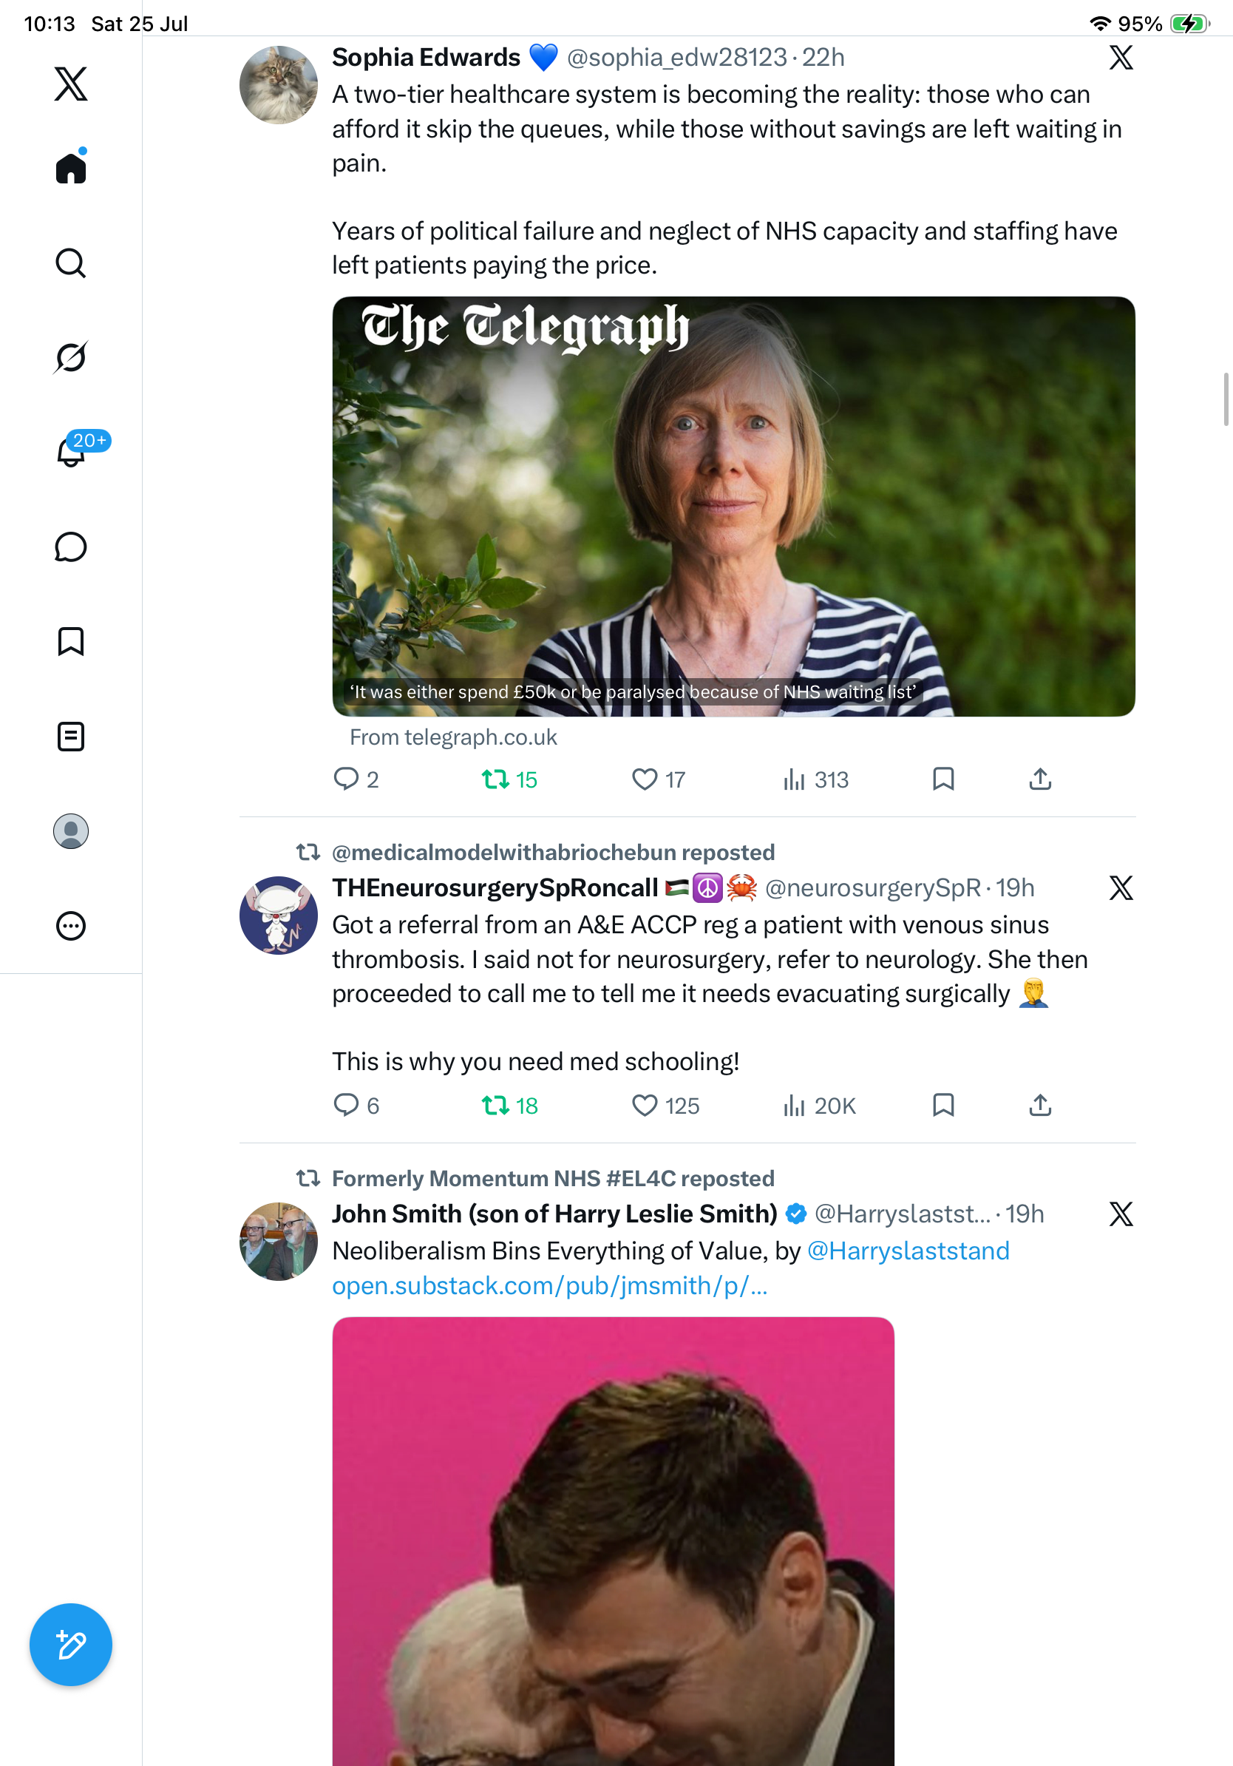Bookmark the neurosurgery referral post
Image resolution: width=1233 pixels, height=1766 pixels.
point(943,1106)
